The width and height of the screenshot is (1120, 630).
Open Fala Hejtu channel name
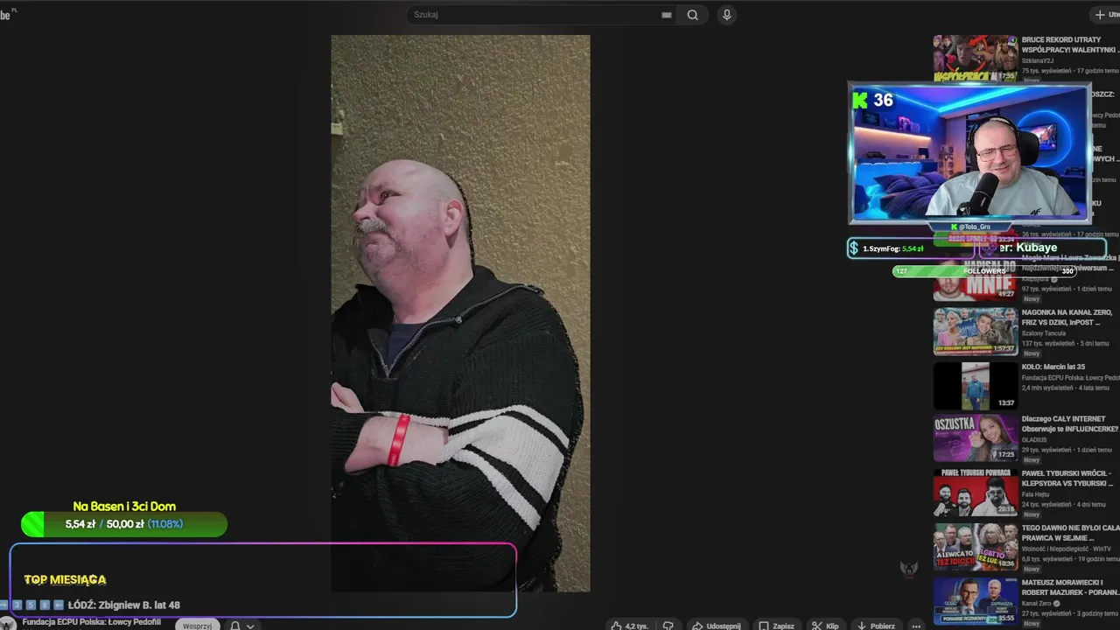(x=1034, y=494)
